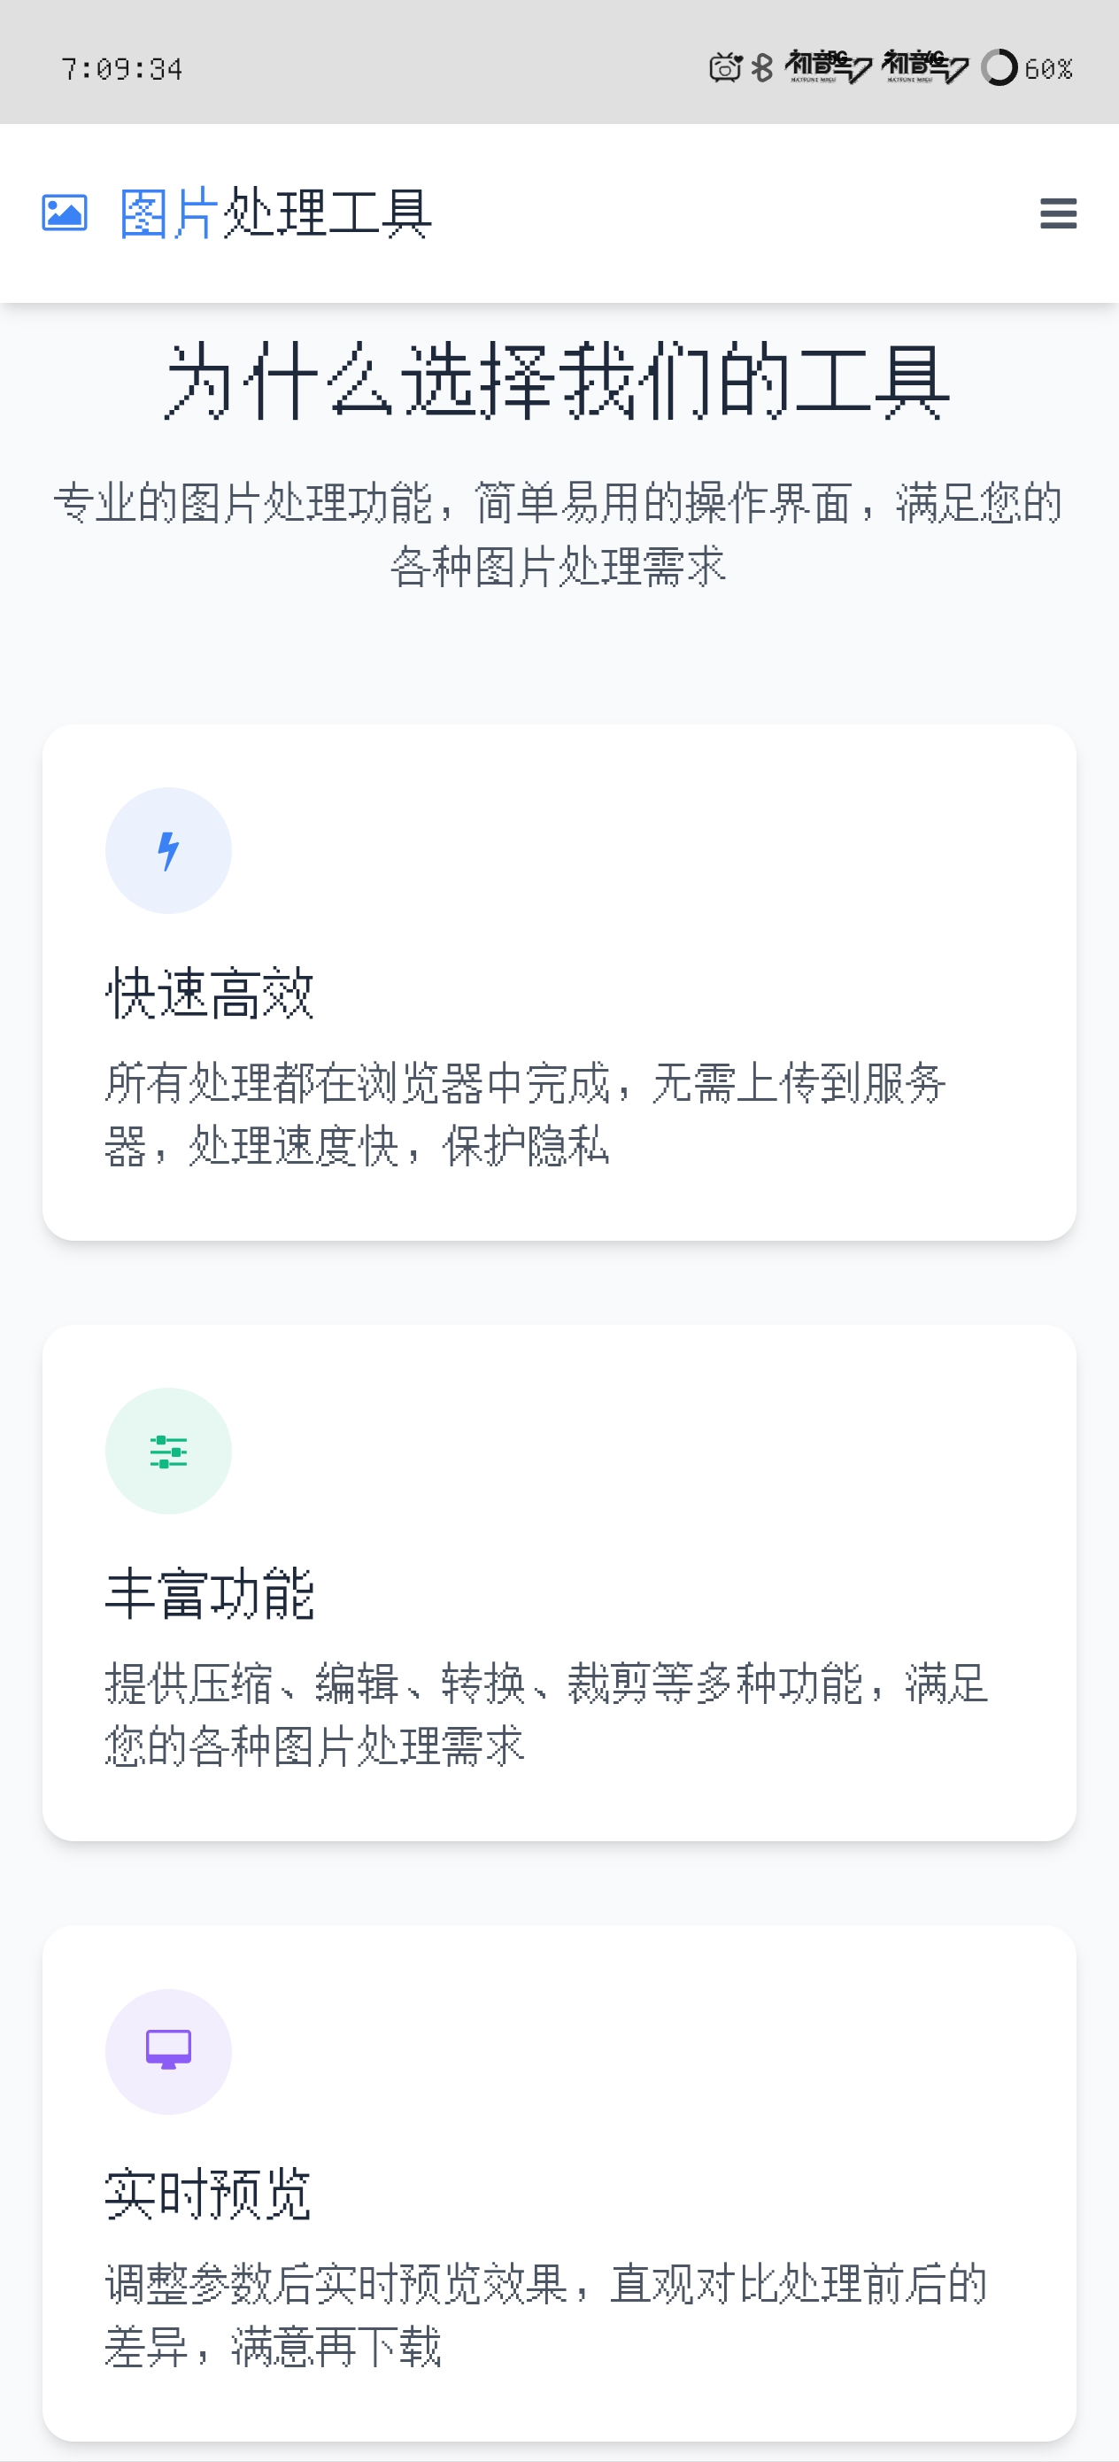This screenshot has height=2462, width=1119.
Task: Click the blue lightning bolt icon
Action: (168, 850)
